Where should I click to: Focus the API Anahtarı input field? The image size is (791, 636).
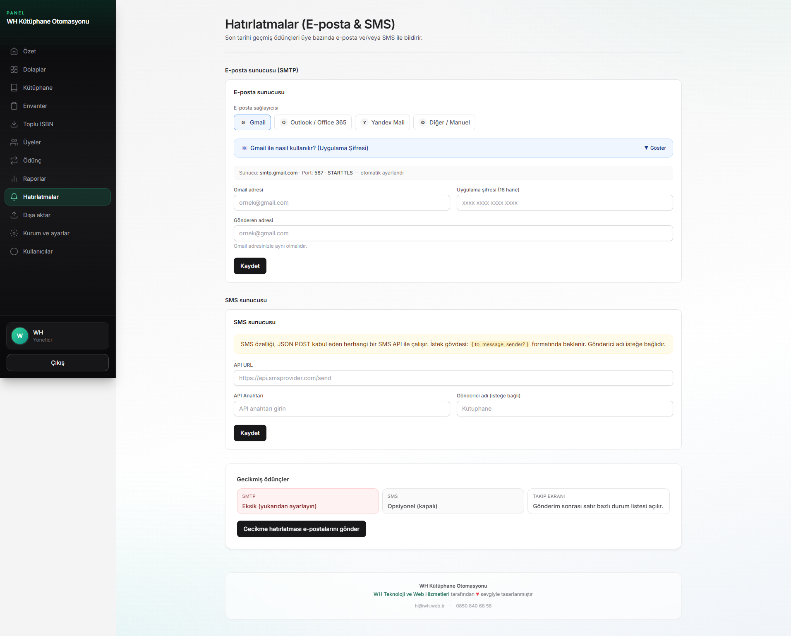[342, 409]
